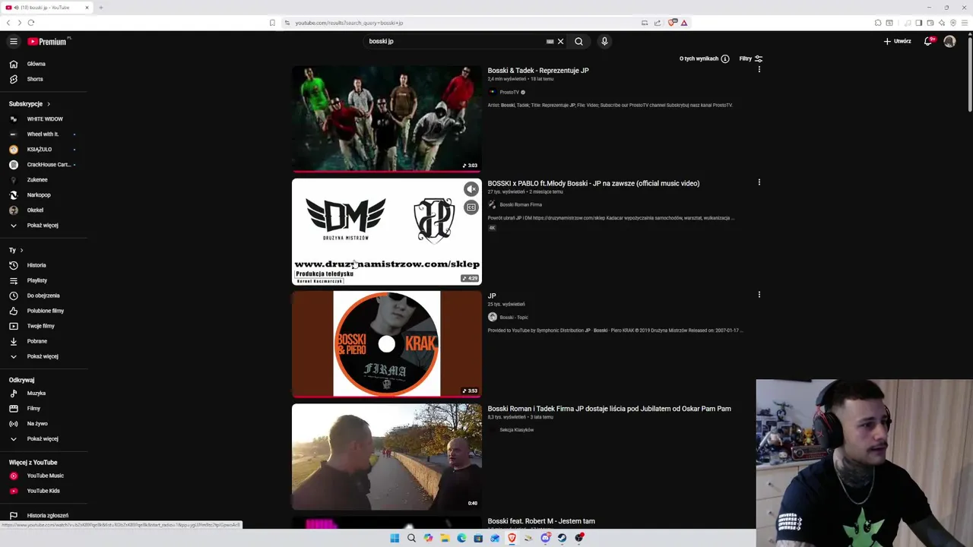Start voice search with microphone icon
Image resolution: width=973 pixels, height=547 pixels.
coord(604,42)
